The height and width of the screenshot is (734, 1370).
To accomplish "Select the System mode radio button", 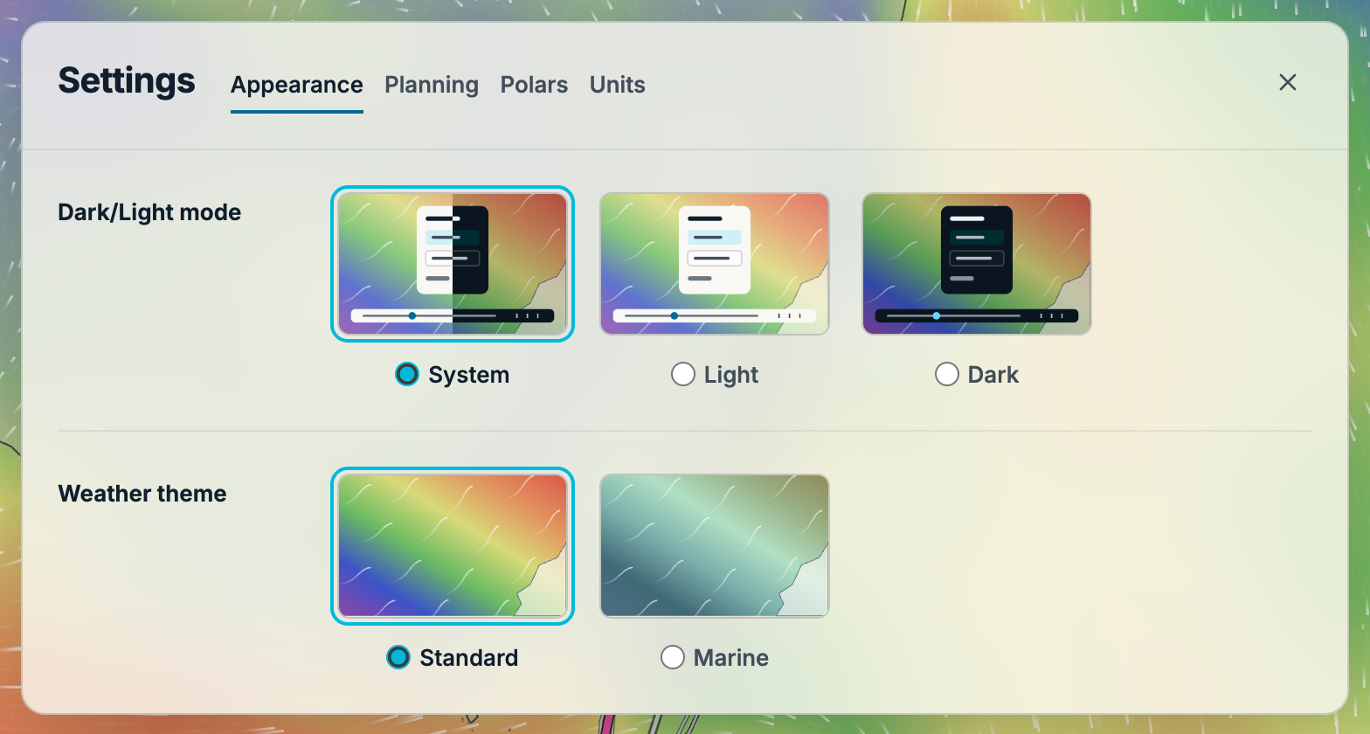I will [407, 374].
